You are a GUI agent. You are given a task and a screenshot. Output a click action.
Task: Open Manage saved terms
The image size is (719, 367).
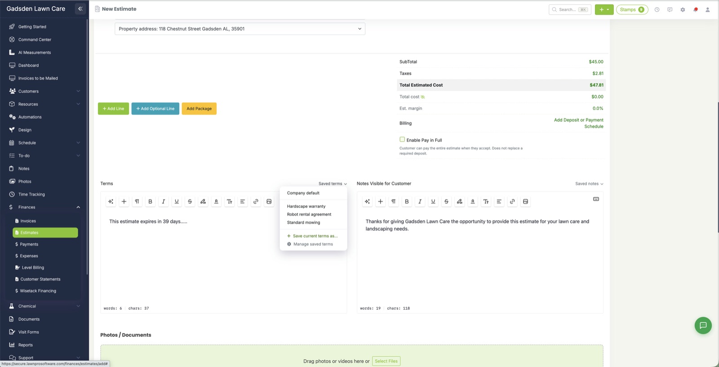[x=310, y=244]
